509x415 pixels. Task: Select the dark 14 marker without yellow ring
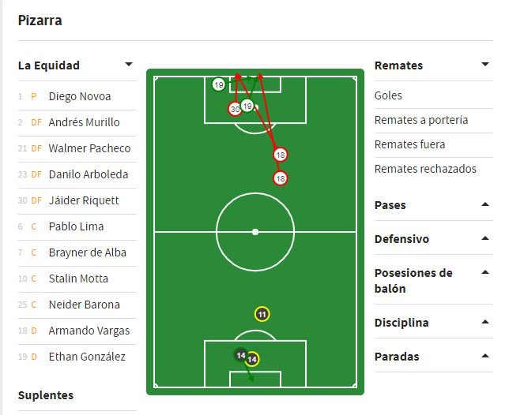(x=240, y=355)
